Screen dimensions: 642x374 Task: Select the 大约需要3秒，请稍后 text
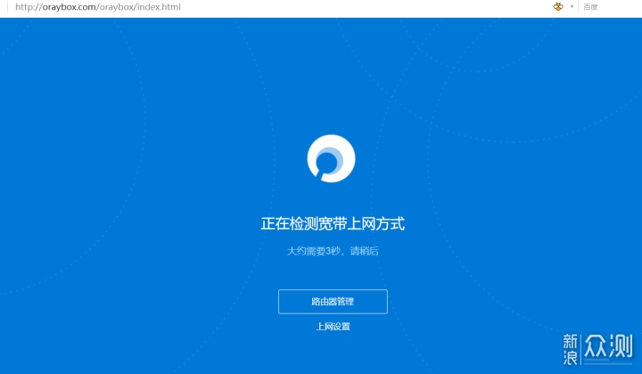point(333,251)
